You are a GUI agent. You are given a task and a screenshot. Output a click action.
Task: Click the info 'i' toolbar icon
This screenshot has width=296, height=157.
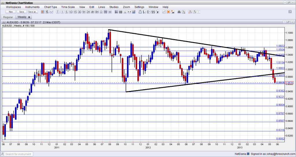click(x=125, y=12)
